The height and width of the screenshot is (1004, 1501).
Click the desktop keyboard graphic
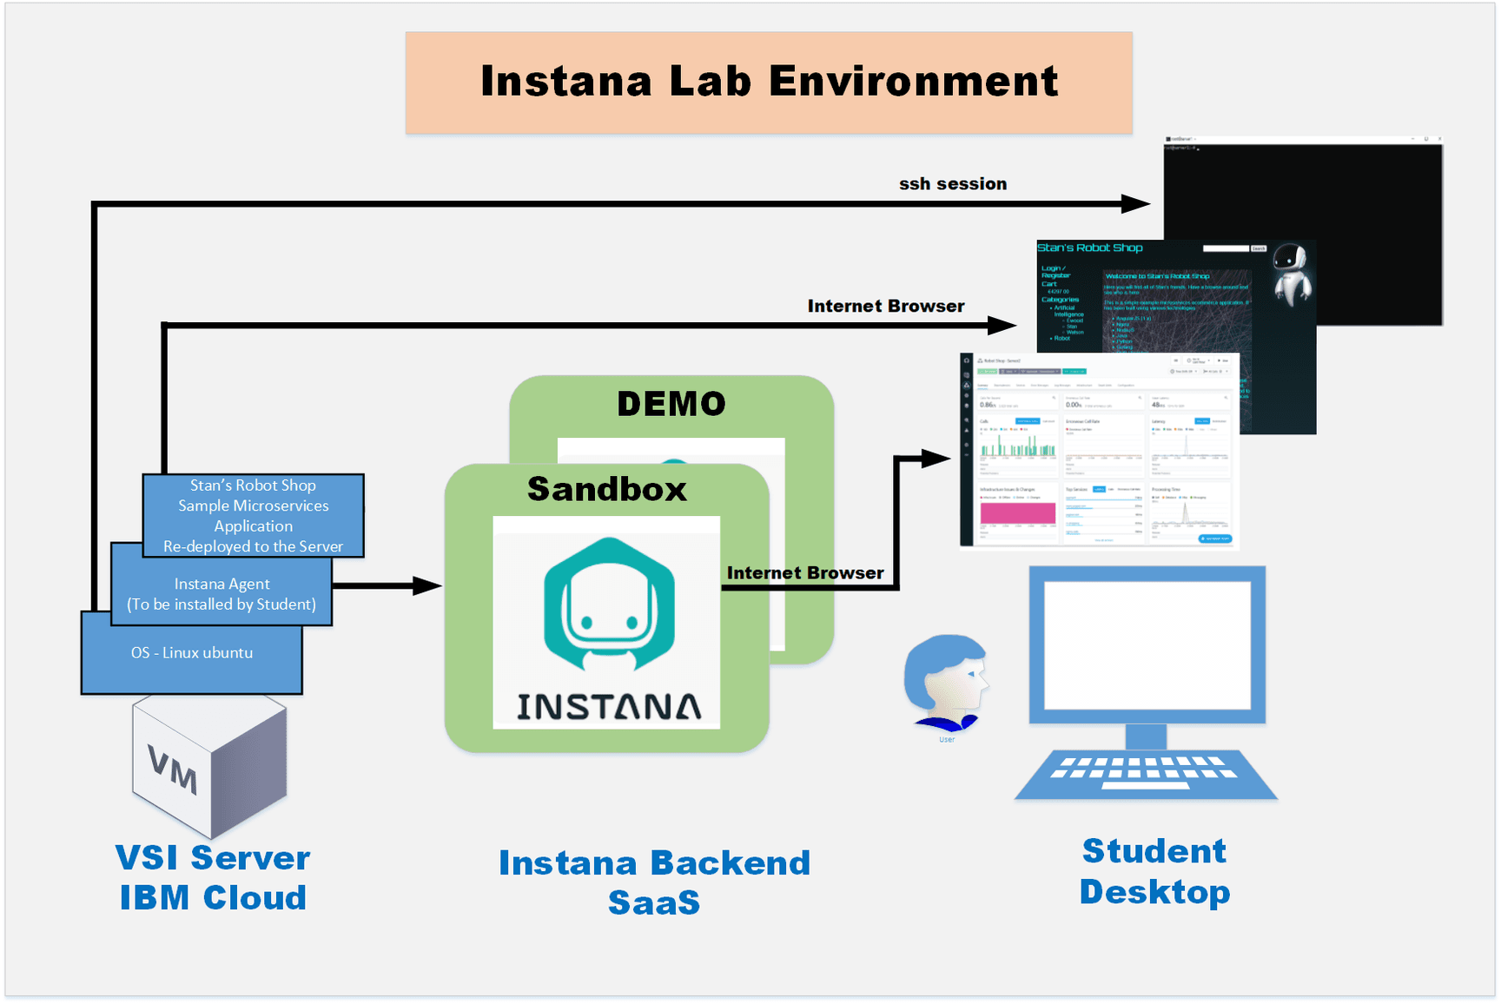1146,771
